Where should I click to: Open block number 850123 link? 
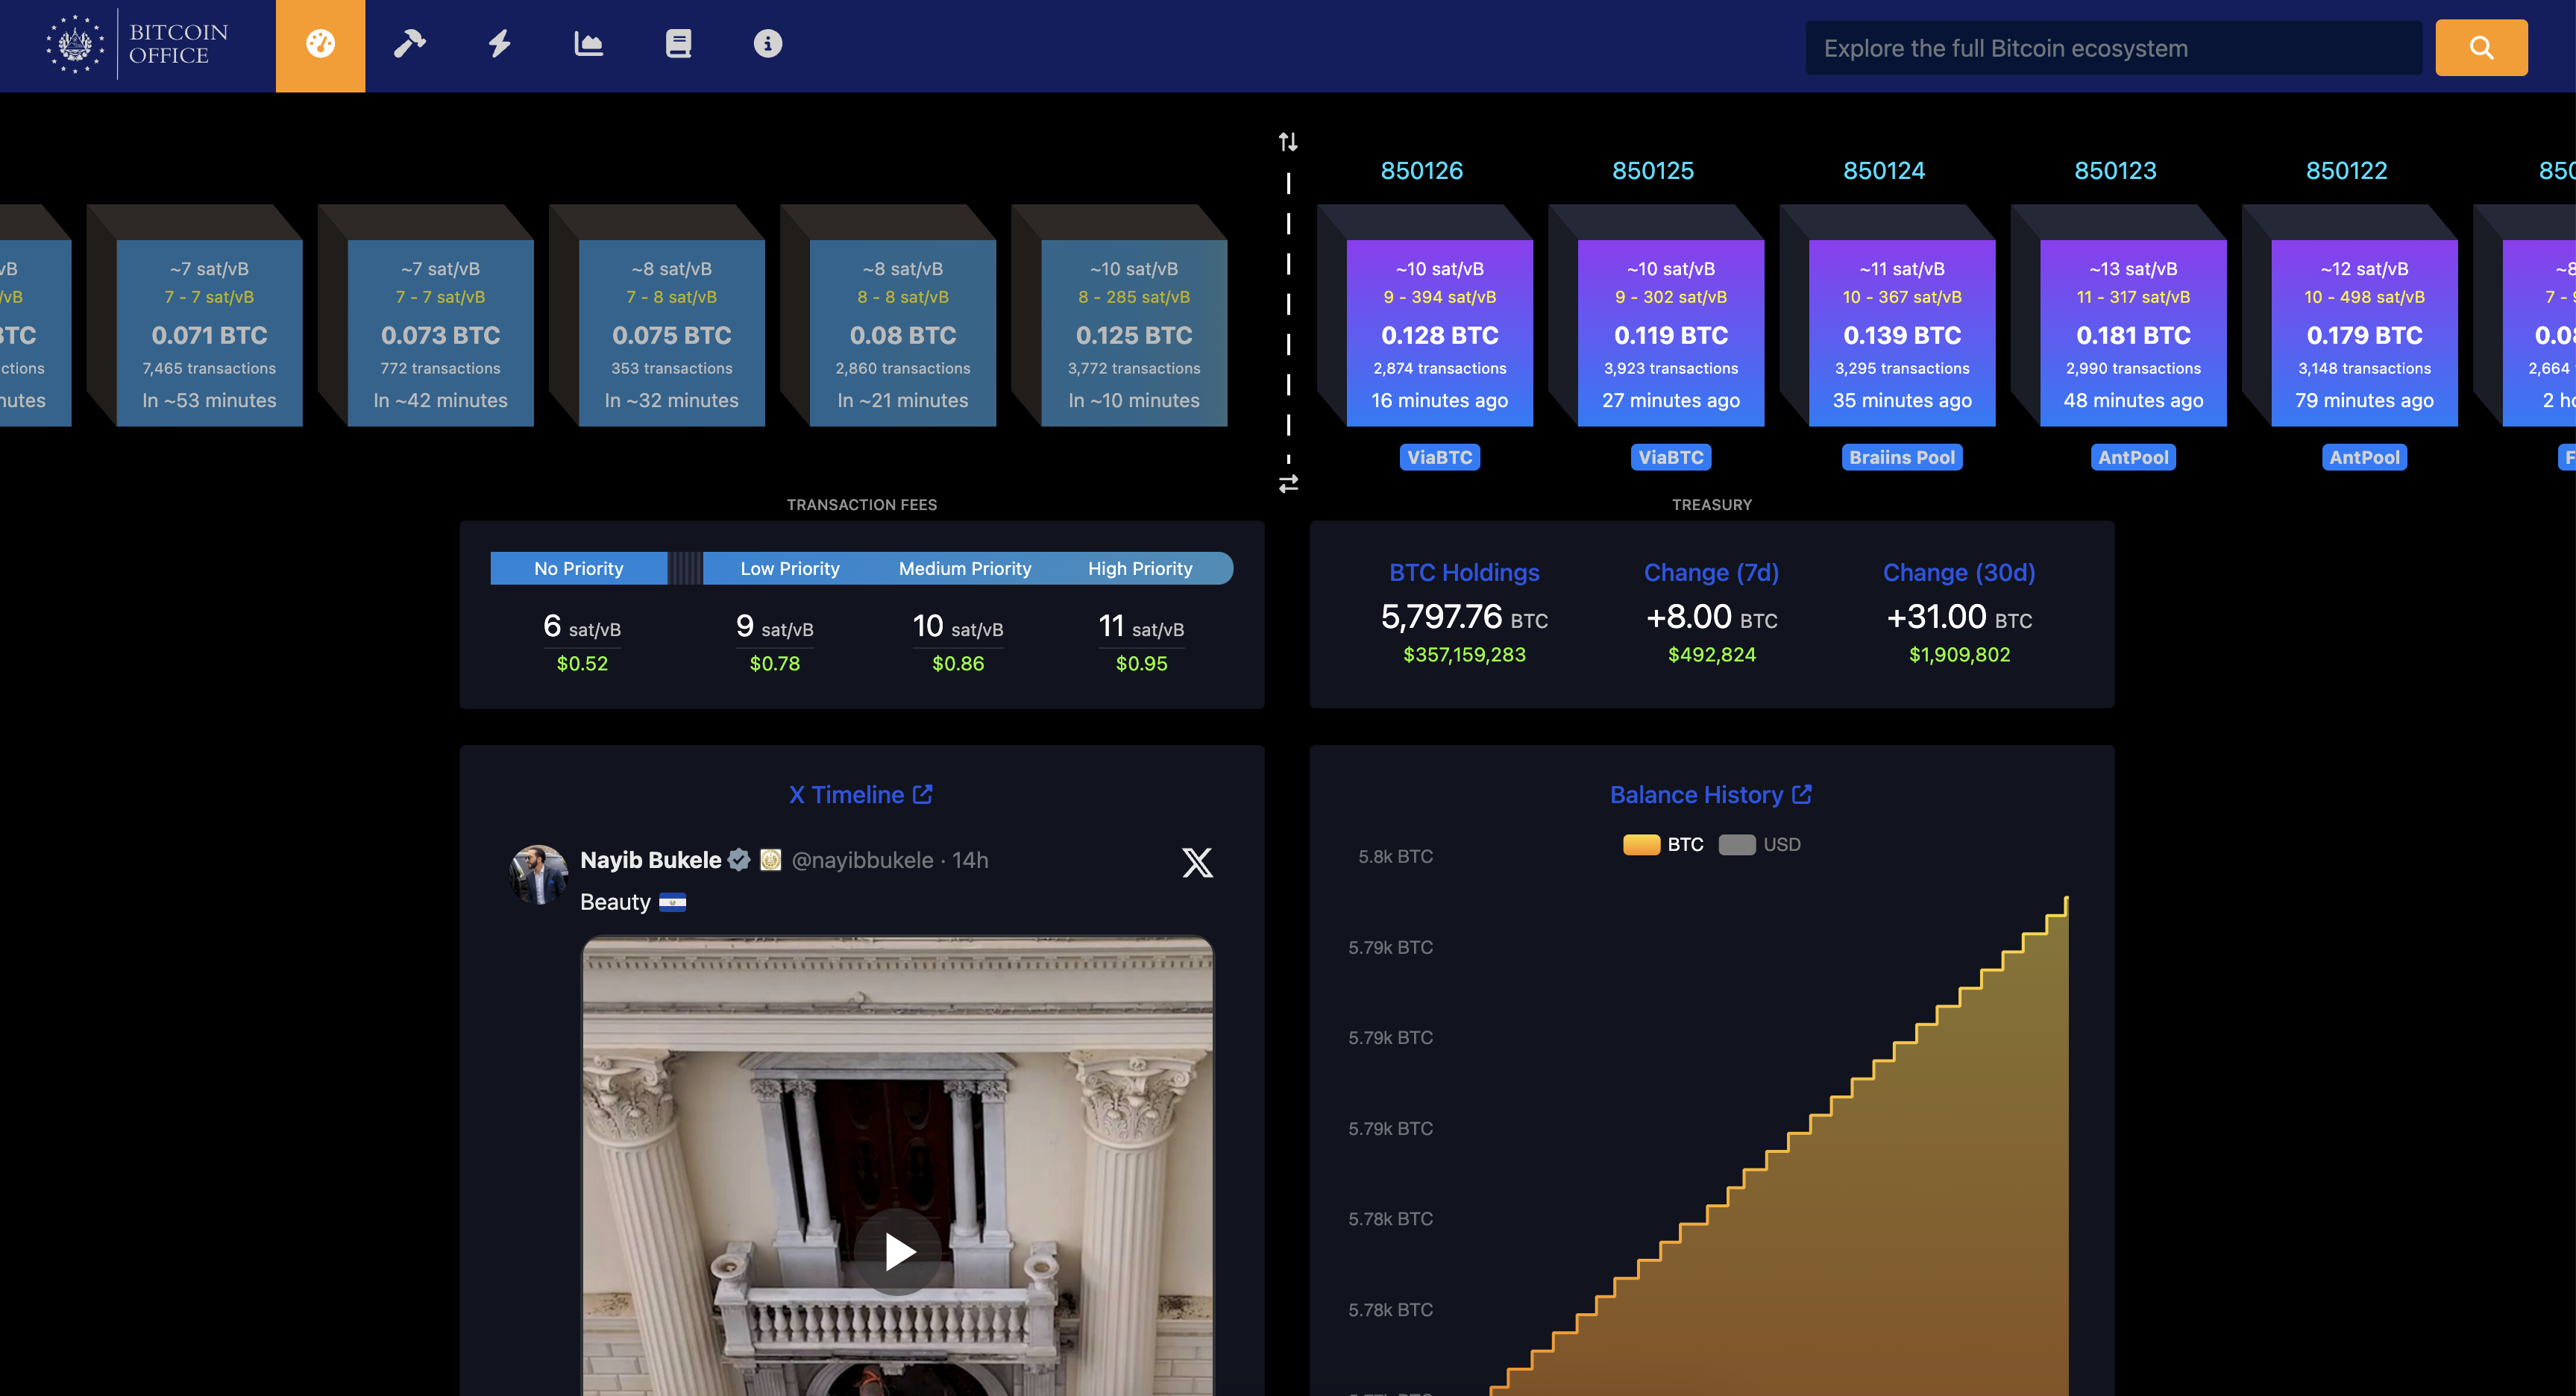pos(2114,171)
